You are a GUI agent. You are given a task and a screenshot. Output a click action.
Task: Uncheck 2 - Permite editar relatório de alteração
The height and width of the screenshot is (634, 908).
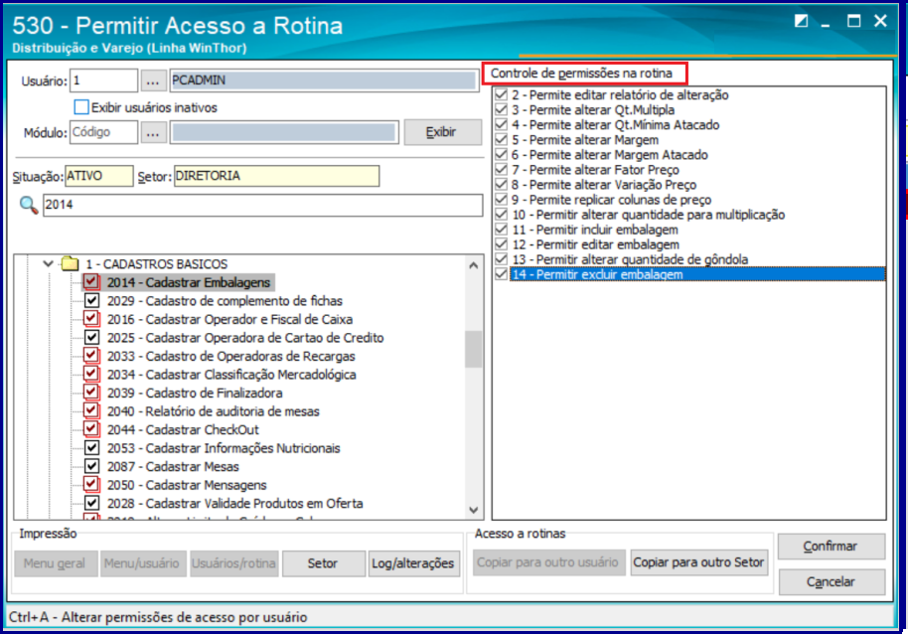502,95
